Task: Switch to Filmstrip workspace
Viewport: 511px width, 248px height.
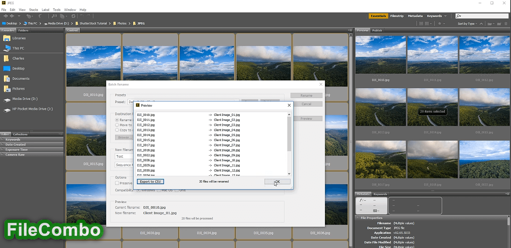Action: (x=397, y=16)
